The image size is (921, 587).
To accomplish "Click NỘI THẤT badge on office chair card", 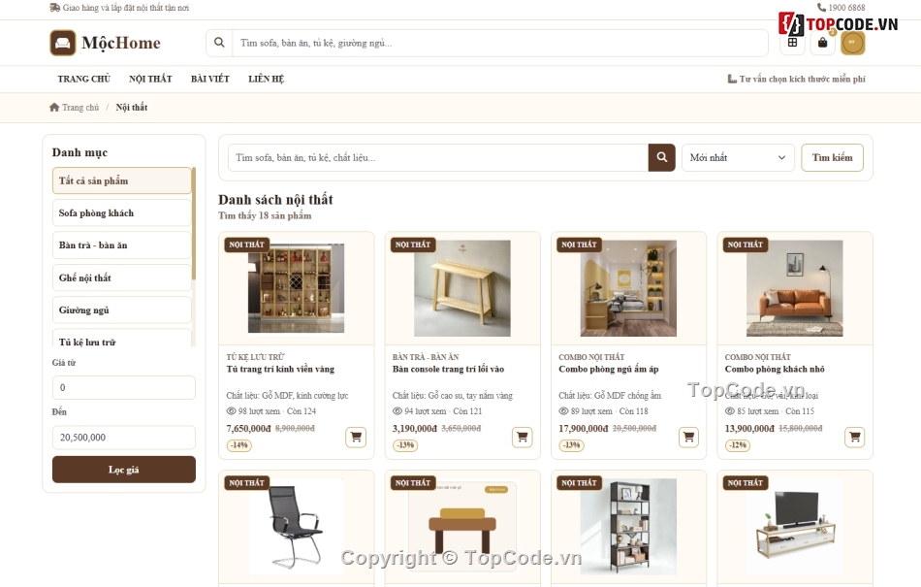I will 246,482.
